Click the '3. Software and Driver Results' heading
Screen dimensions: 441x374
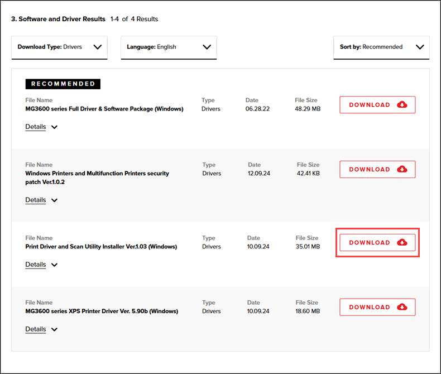[58, 19]
